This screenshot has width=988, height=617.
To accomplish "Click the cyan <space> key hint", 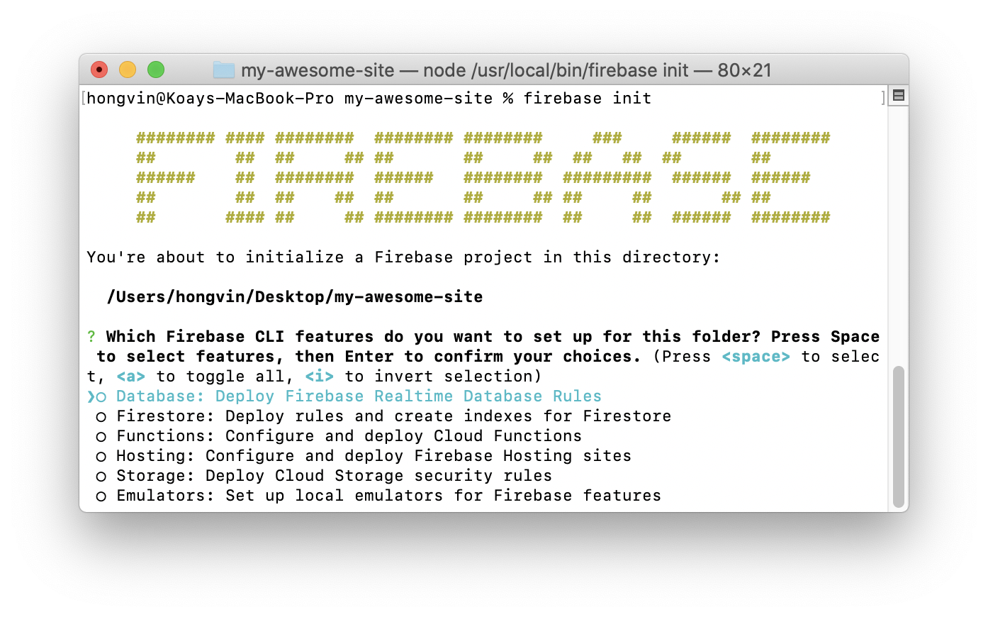I will (x=756, y=357).
